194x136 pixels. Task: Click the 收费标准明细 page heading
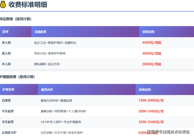coord(28,5)
